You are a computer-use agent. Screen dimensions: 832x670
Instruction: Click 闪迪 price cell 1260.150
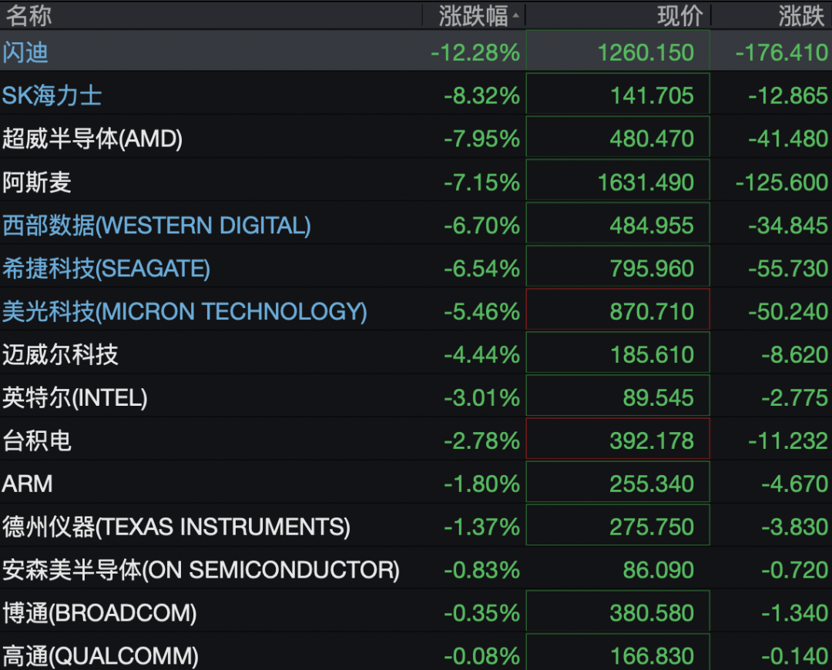618,50
